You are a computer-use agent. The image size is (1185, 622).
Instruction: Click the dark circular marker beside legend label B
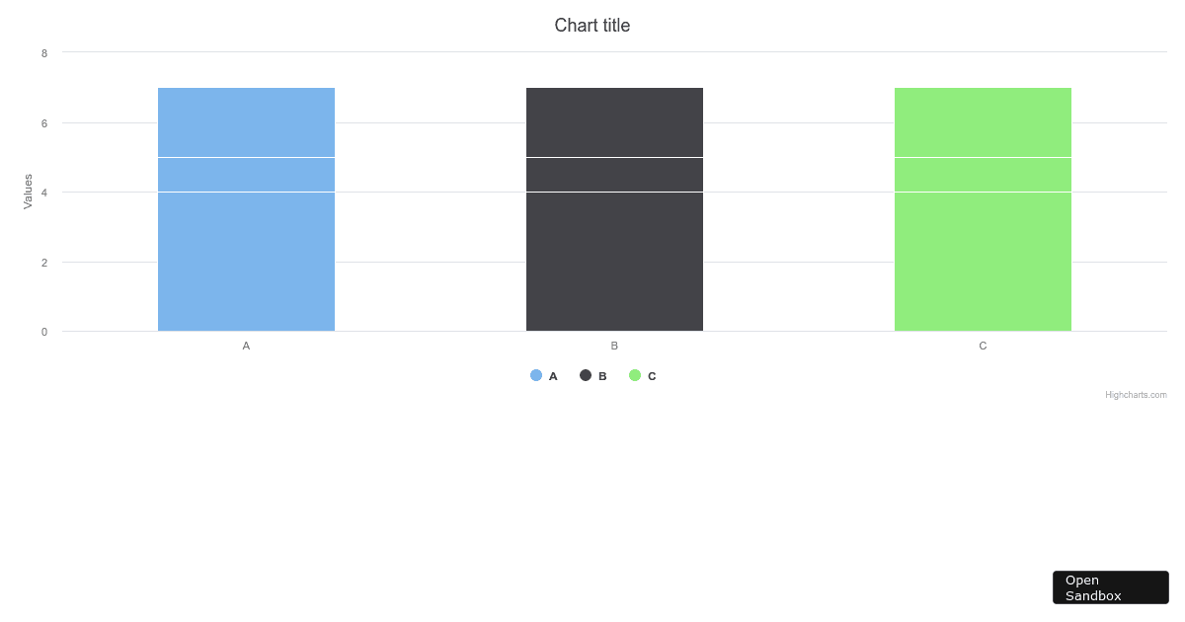(x=587, y=375)
